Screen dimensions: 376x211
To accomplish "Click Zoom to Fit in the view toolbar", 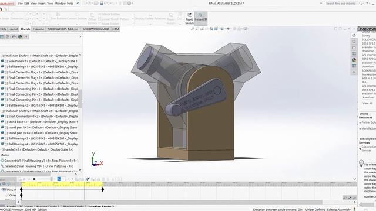I will pyautogui.click(x=192, y=29).
